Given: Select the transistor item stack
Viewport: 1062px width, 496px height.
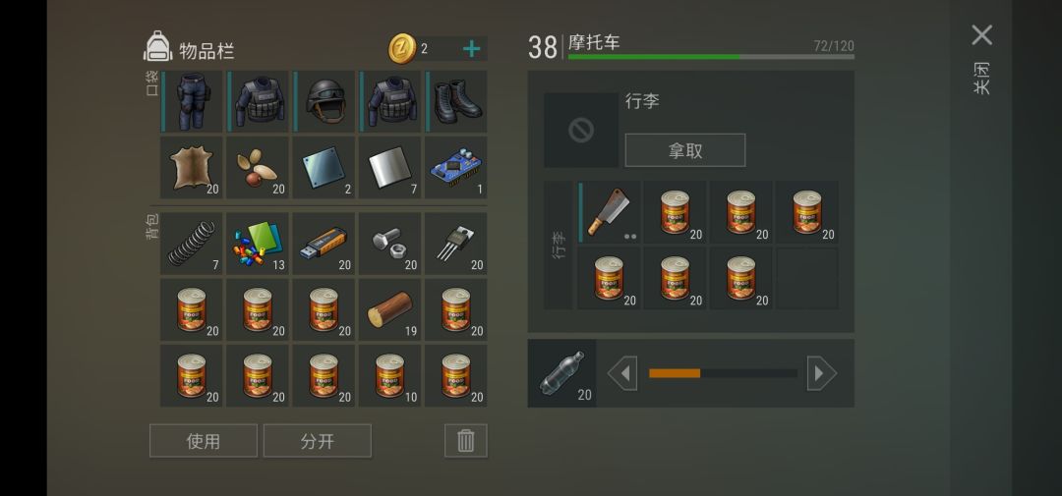Looking at the screenshot, I should [x=456, y=244].
